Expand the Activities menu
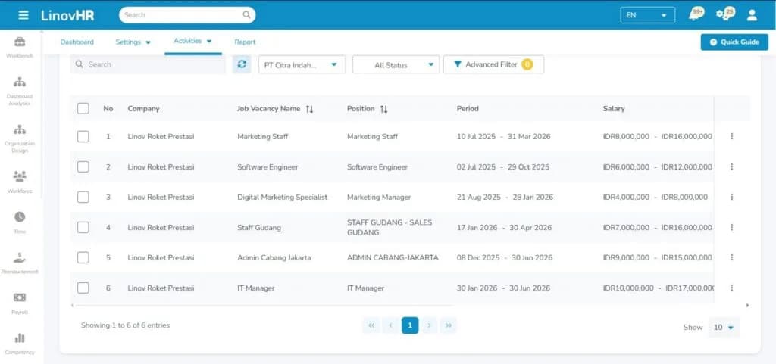Image resolution: width=776 pixels, height=364 pixels. [192, 41]
